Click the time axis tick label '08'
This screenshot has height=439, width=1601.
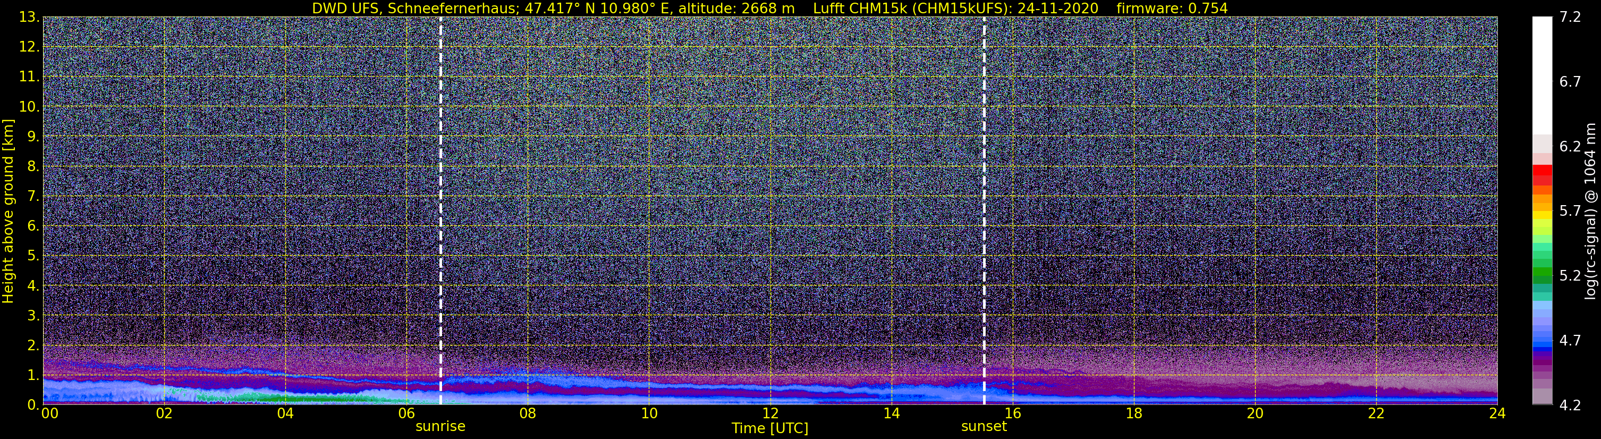coord(528,413)
